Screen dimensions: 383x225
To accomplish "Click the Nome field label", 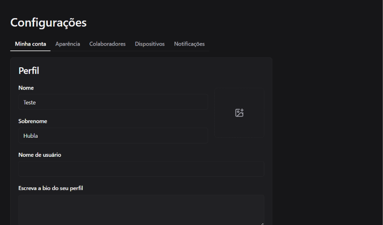I will click(x=26, y=88).
